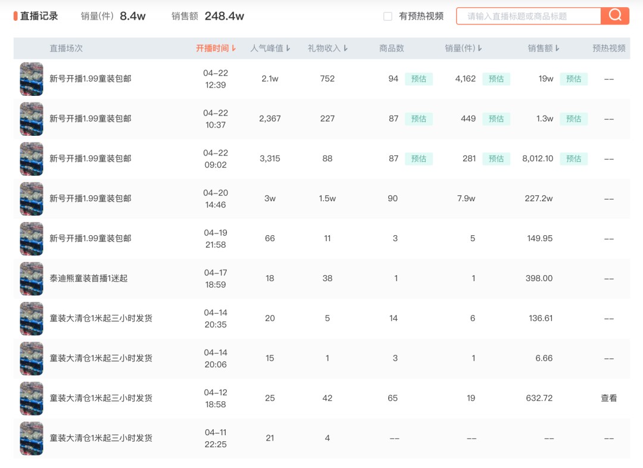Click 预估 tag beside sales volume 449
This screenshot has width=643, height=468.
pyautogui.click(x=496, y=118)
